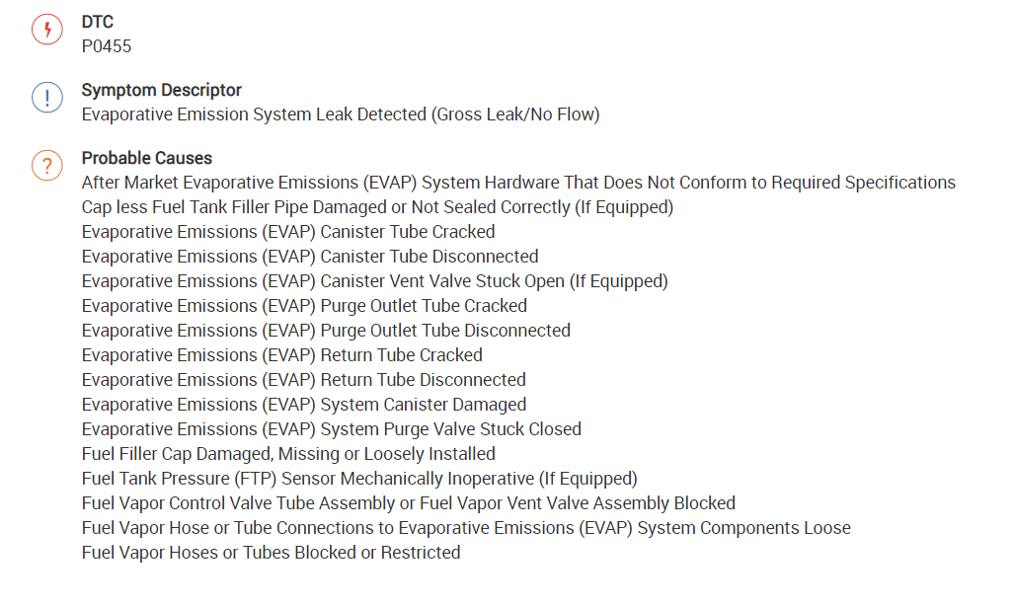The image size is (1014, 607).
Task: Click the P0455 code text
Action: click(107, 46)
